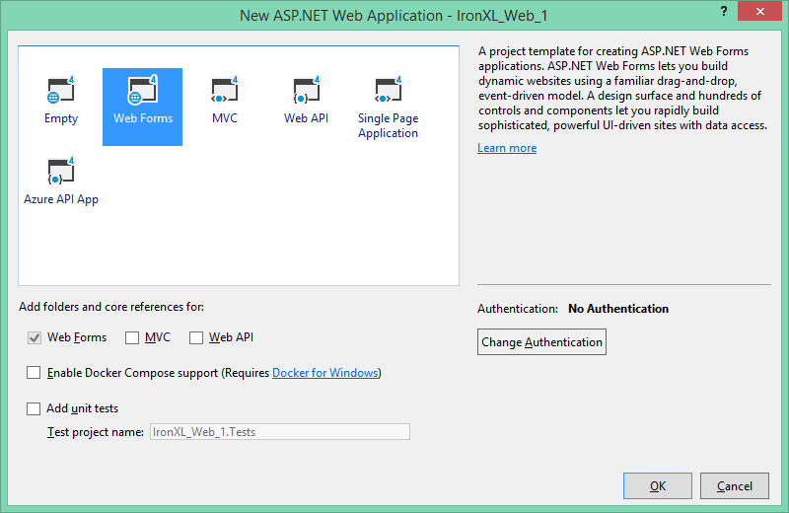The width and height of the screenshot is (789, 513).
Task: Choose the Azure API App template
Action: 61,173
